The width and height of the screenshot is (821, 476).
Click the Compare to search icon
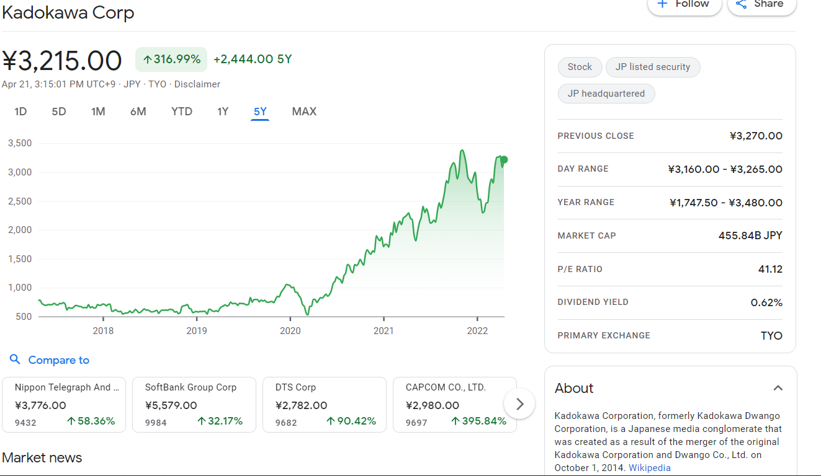pyautogui.click(x=16, y=359)
